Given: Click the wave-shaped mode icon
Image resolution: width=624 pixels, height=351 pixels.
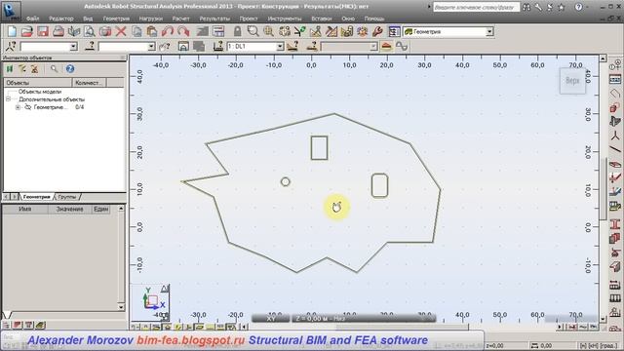Looking at the screenshot, I should point(402,46).
